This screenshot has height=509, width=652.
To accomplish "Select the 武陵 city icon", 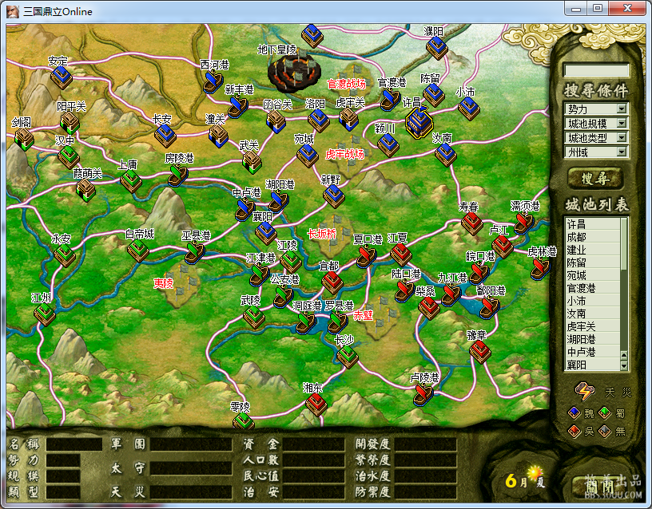I will click(253, 317).
